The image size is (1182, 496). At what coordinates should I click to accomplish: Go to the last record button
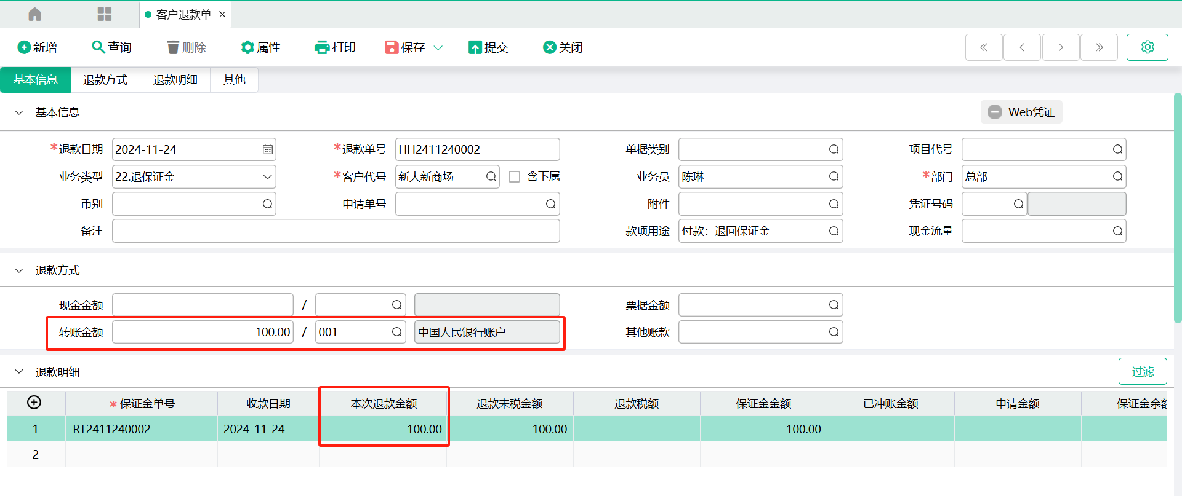pos(1099,47)
